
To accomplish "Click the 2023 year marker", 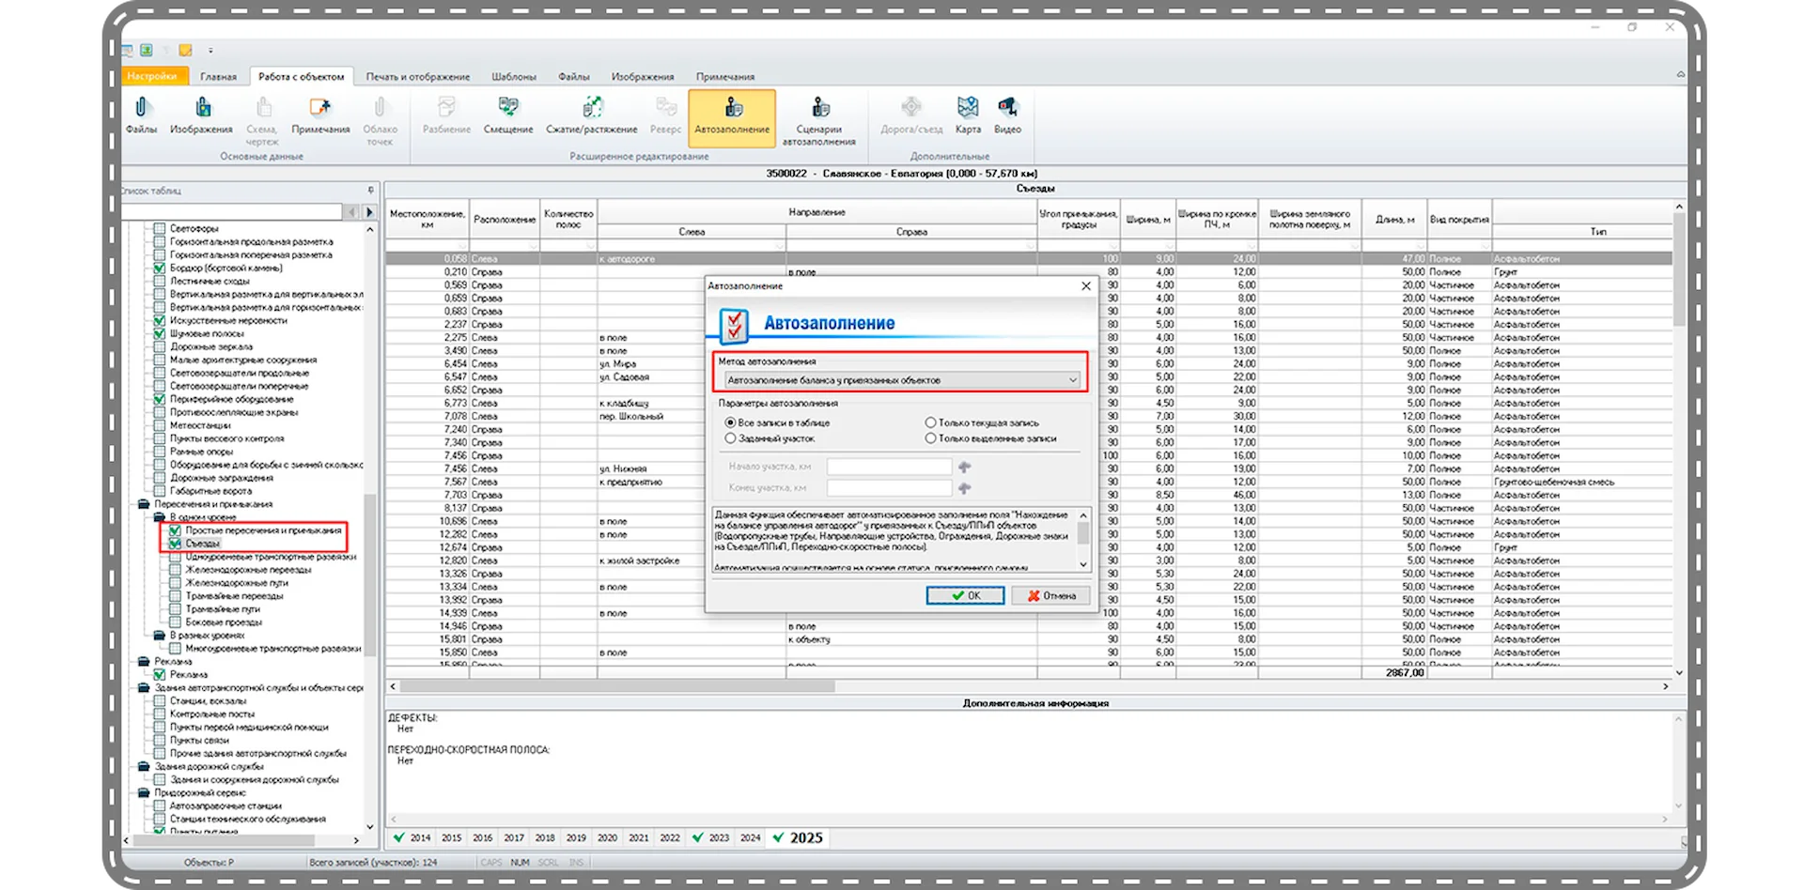I will [718, 838].
